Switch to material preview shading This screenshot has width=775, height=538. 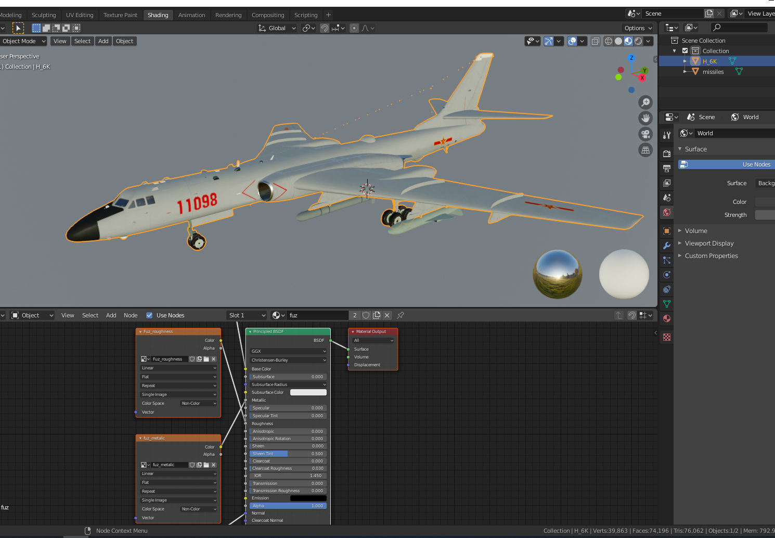pyautogui.click(x=628, y=41)
